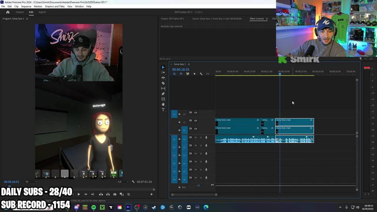Viewport: 377px width, 212px height.
Task: Click the timeline horizontal zoom scrollbar
Action: 194,195
